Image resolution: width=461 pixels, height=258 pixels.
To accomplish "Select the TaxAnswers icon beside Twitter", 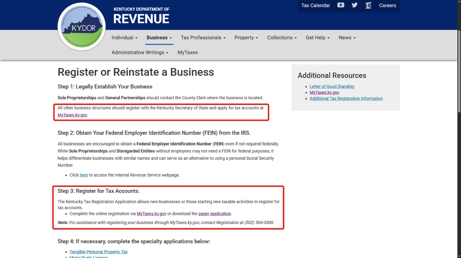I will pyautogui.click(x=368, y=5).
